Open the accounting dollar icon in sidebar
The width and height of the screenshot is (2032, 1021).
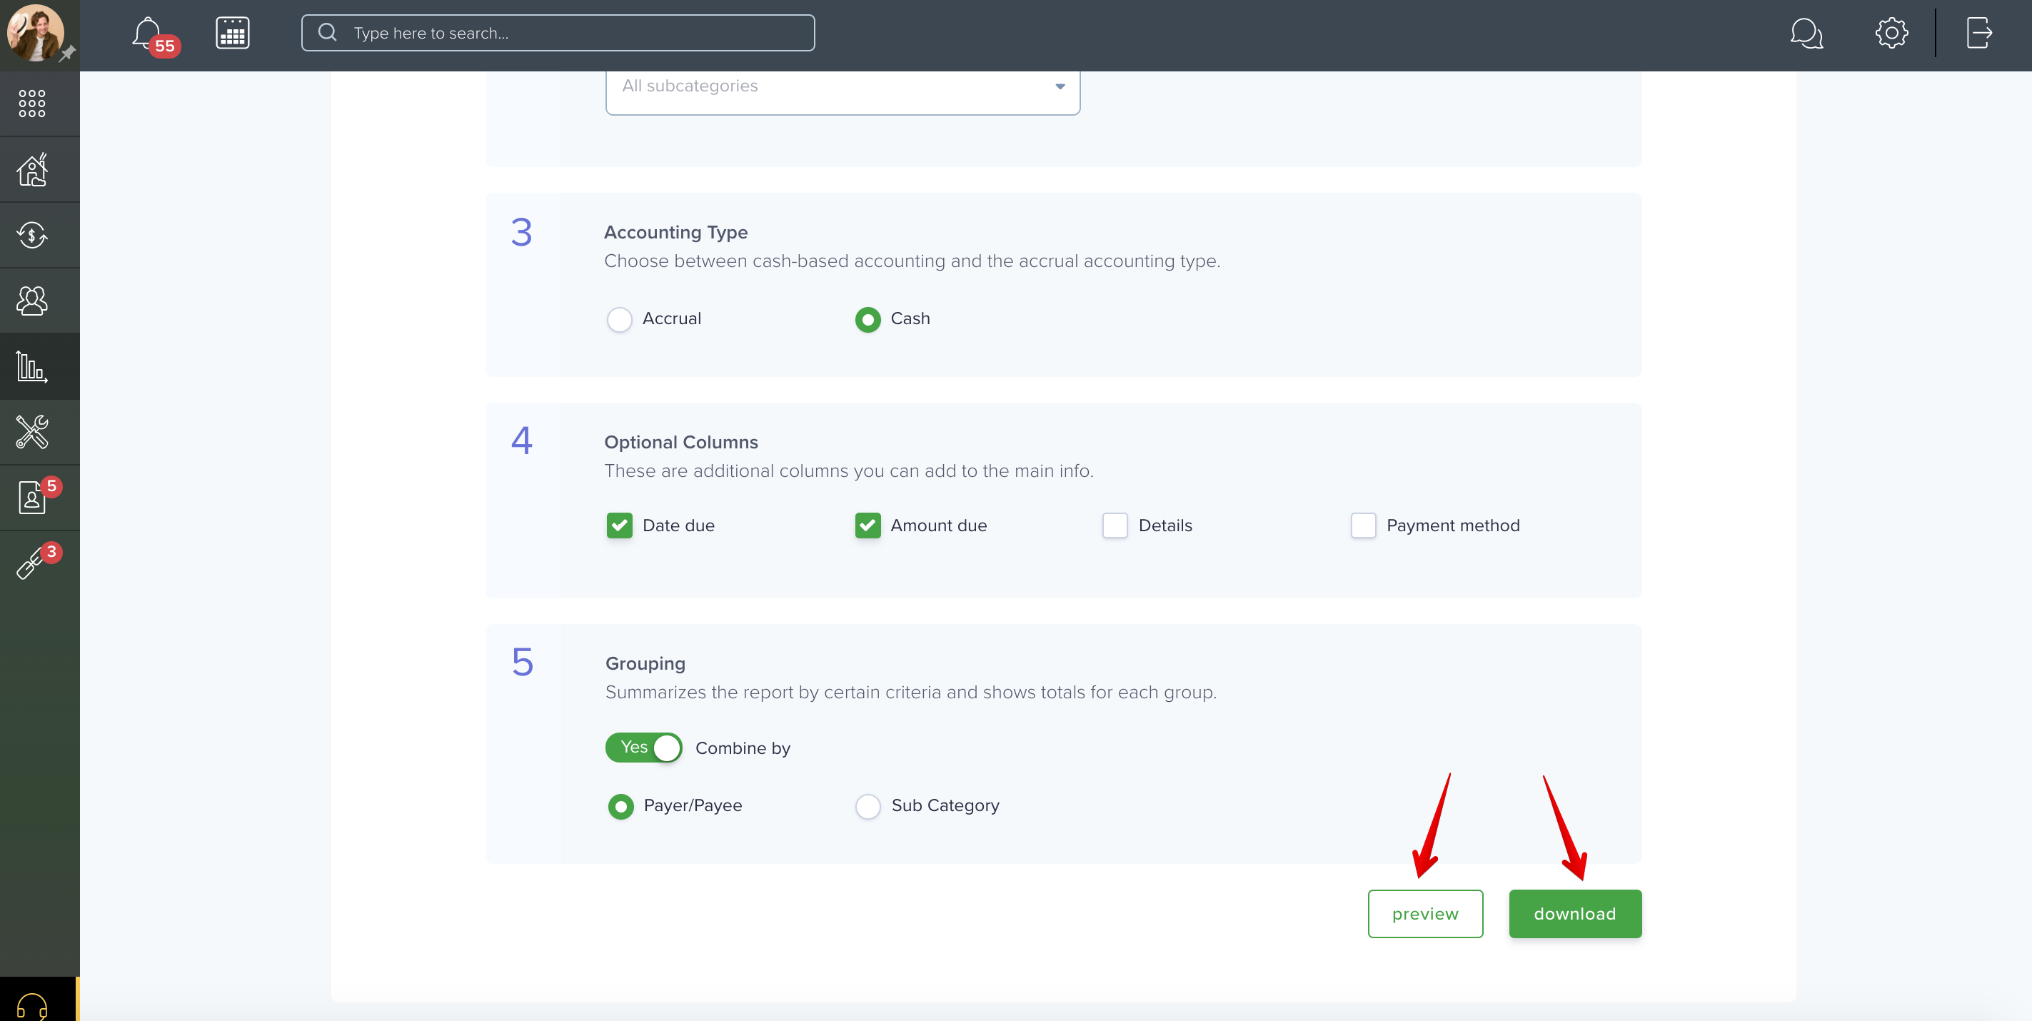click(32, 235)
